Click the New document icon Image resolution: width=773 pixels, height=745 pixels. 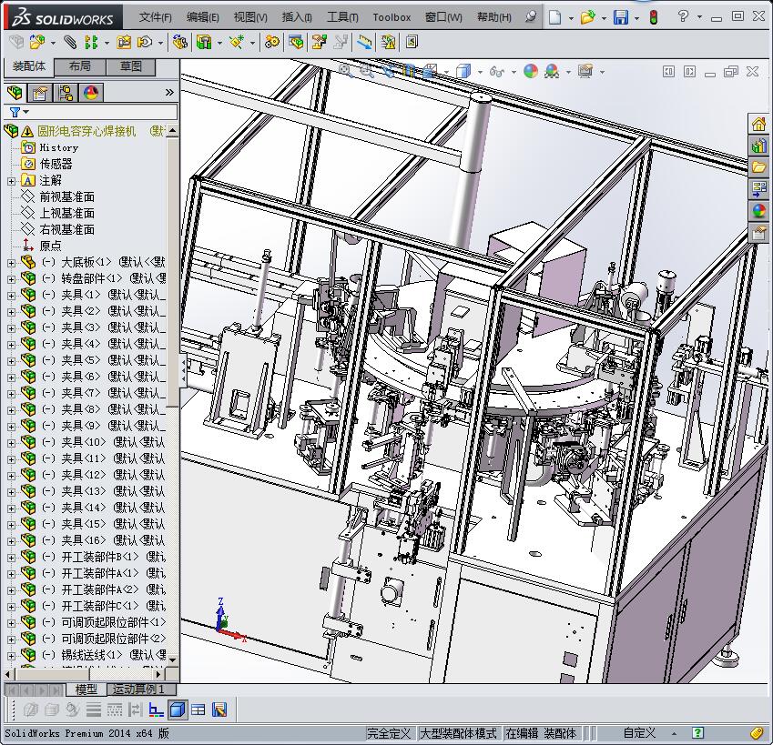tap(554, 17)
